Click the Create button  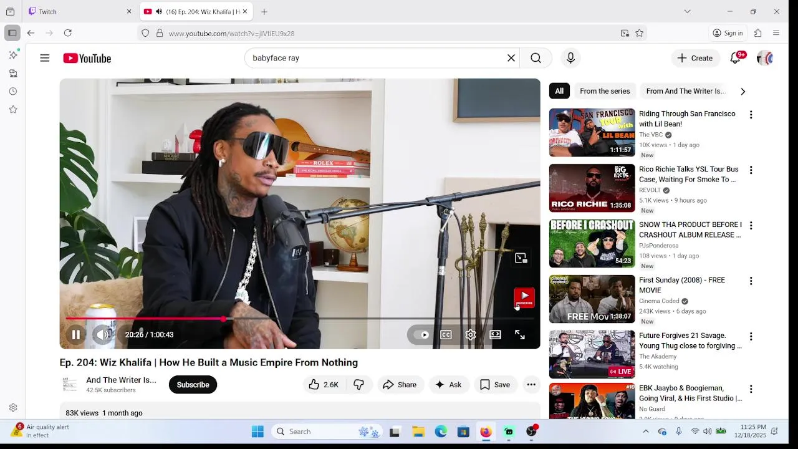coord(695,58)
